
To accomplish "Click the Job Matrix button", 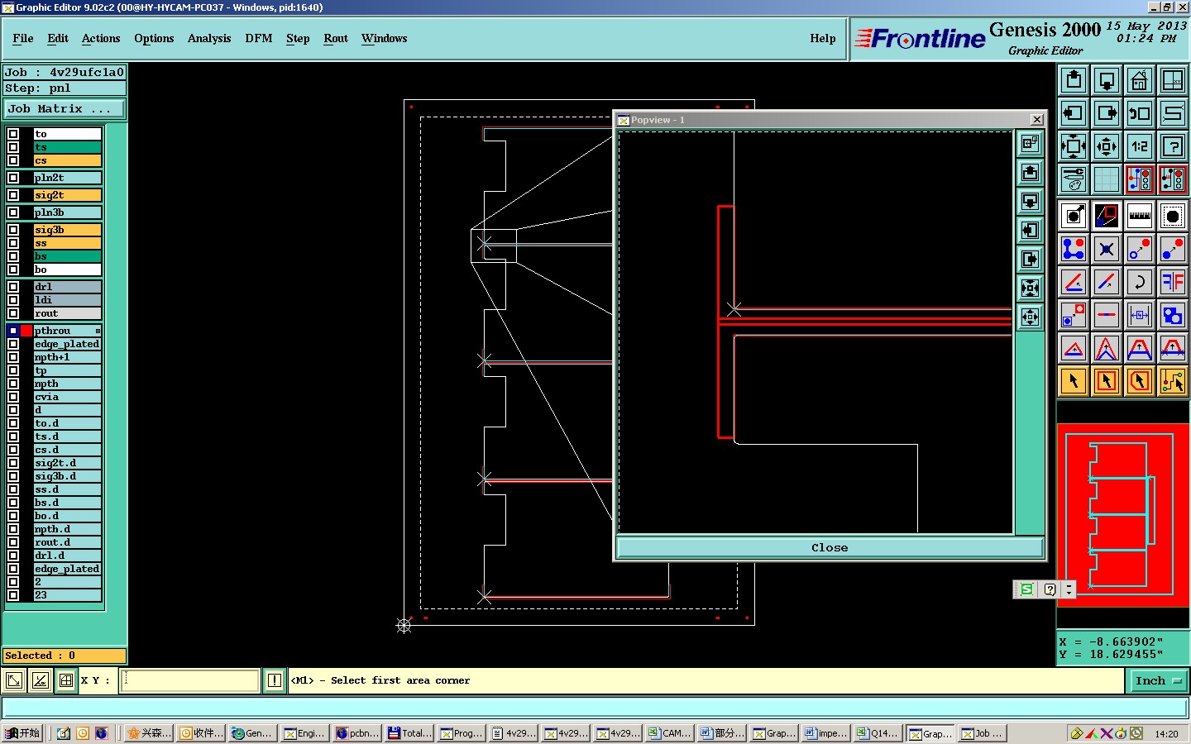I will click(65, 108).
